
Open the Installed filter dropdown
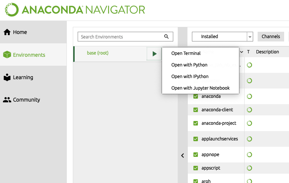(x=222, y=37)
